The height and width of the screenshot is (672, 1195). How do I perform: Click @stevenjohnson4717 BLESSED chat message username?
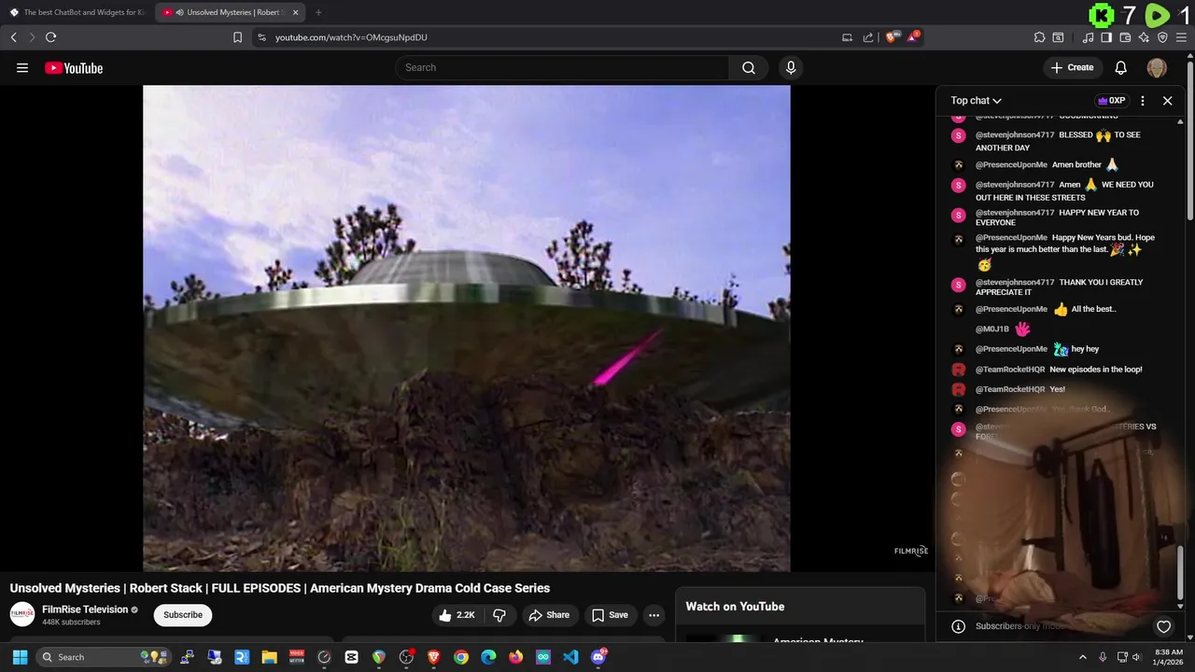pyautogui.click(x=1015, y=135)
